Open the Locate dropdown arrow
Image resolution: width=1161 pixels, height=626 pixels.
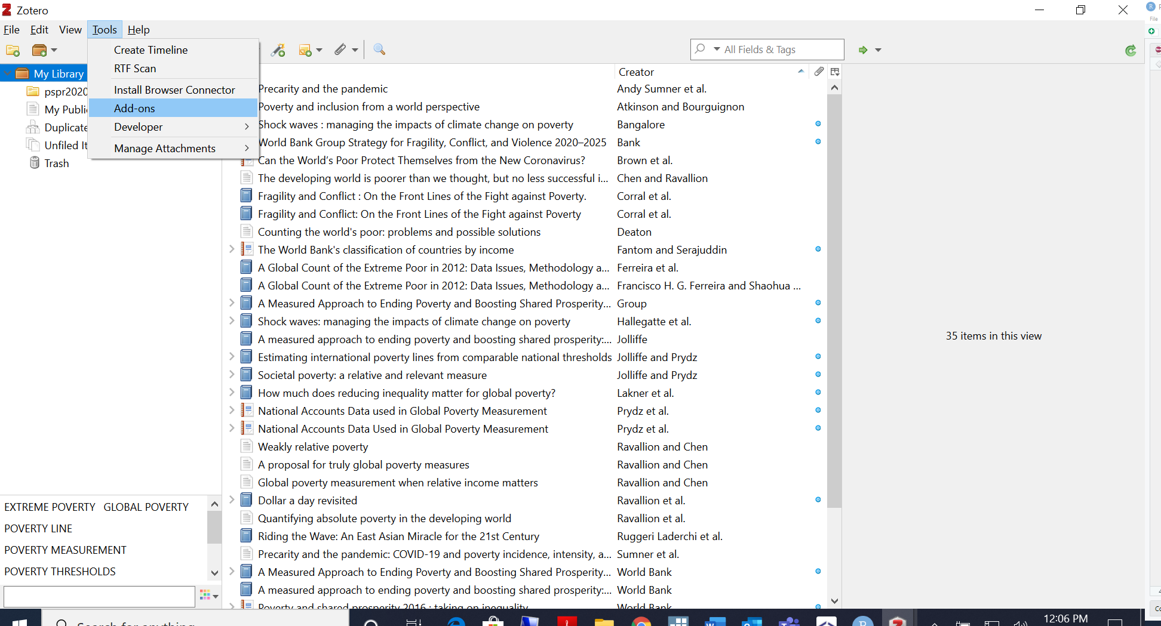878,50
